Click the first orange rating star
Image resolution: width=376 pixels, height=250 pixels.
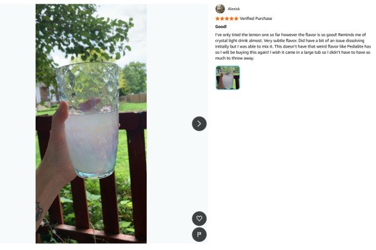[217, 18]
